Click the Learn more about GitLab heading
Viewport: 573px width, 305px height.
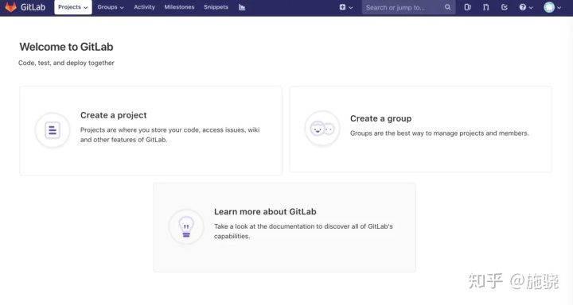(265, 211)
